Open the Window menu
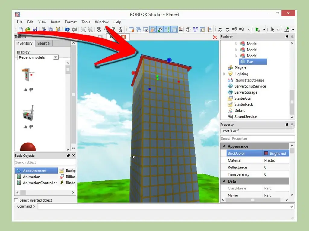 [102, 22]
